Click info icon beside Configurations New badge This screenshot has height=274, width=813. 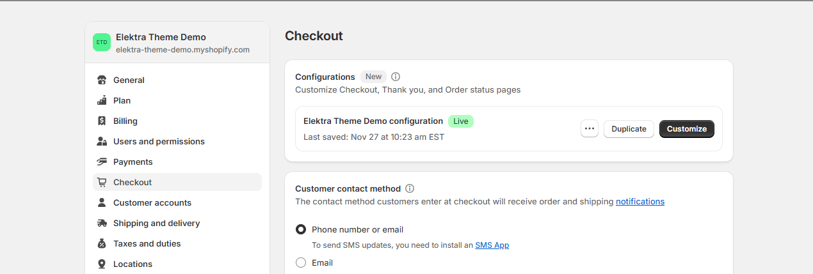coord(396,77)
